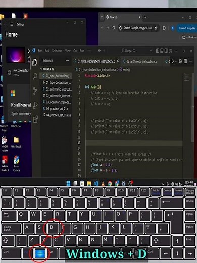Bookmark this page with the star icon
This screenshot has height=263, width=197.
156,28
